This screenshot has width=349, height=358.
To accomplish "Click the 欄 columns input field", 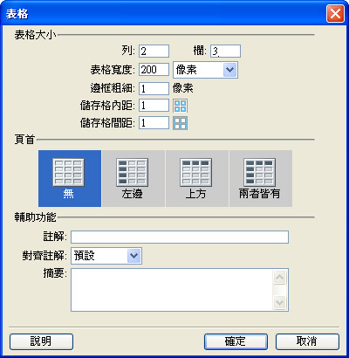I will pyautogui.click(x=225, y=52).
